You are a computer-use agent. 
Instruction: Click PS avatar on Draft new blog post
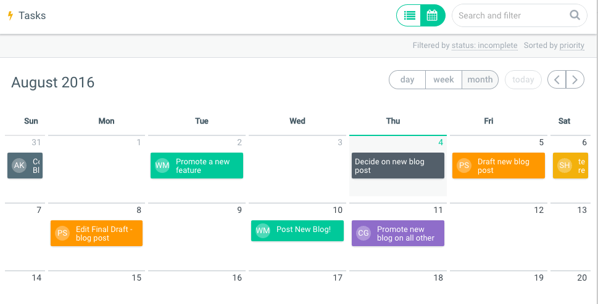point(464,166)
